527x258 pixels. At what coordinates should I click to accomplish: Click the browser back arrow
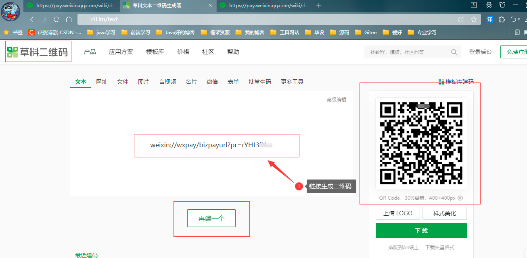point(32,19)
